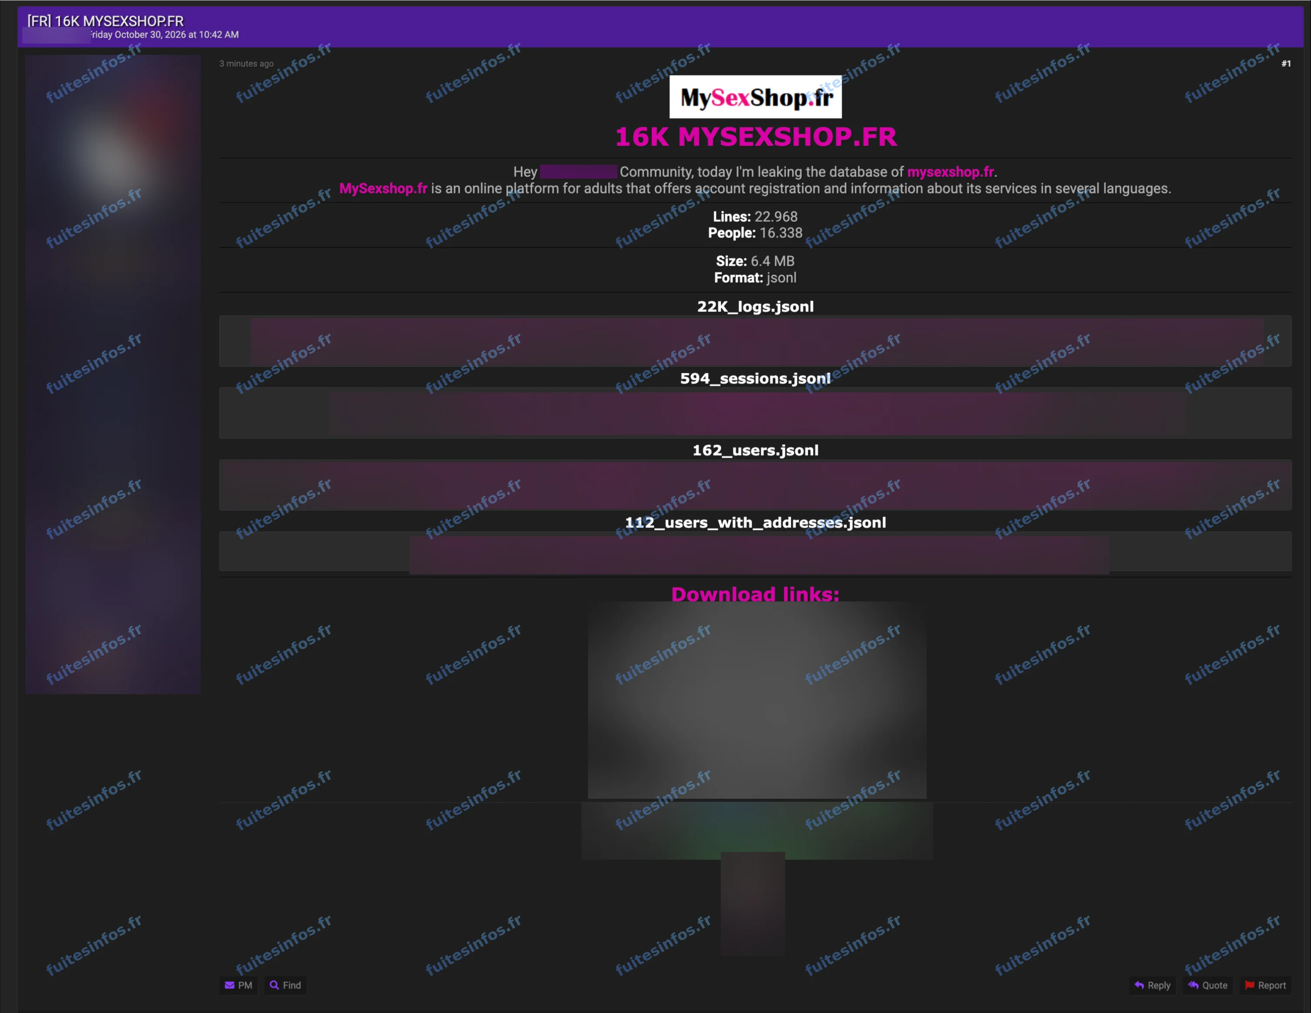Click the pink 16K MYSEXSHOP.FR headline
The width and height of the screenshot is (1311, 1013).
pos(756,137)
